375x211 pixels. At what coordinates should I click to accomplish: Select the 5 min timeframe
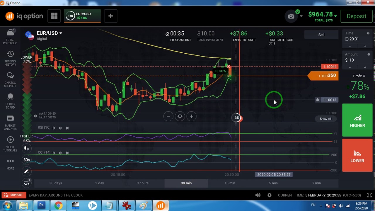click(273, 183)
